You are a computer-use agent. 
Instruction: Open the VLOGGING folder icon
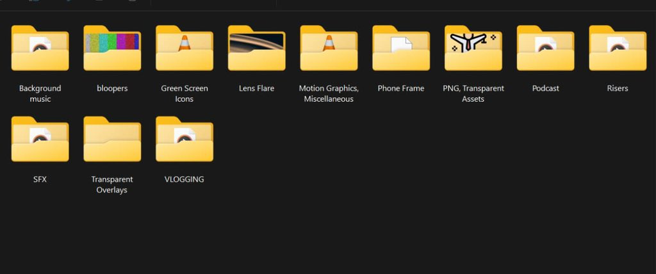pos(184,140)
